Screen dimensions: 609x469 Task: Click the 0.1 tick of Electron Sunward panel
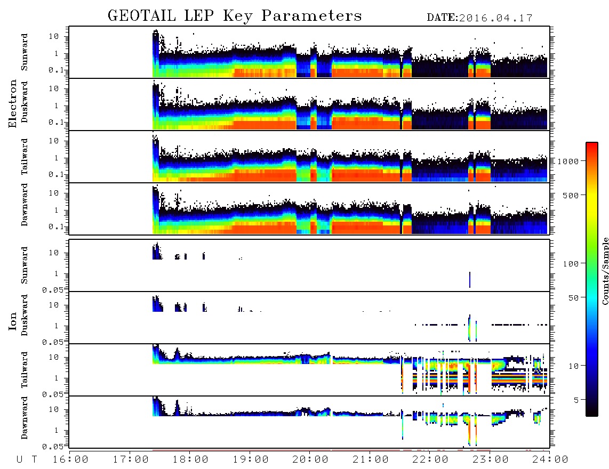56,70
